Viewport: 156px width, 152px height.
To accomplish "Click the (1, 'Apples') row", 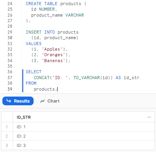I will point(49,49).
